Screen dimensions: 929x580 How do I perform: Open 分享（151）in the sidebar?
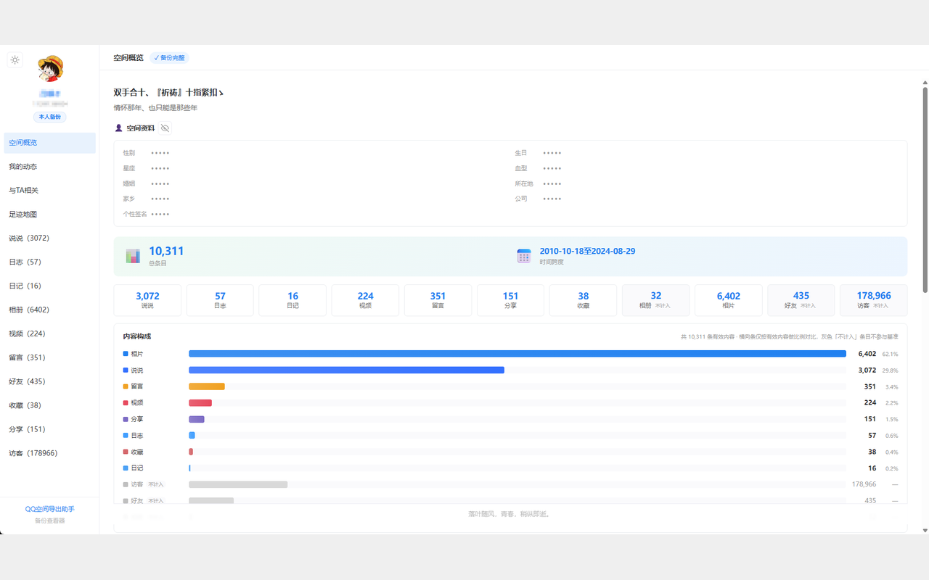[49, 430]
